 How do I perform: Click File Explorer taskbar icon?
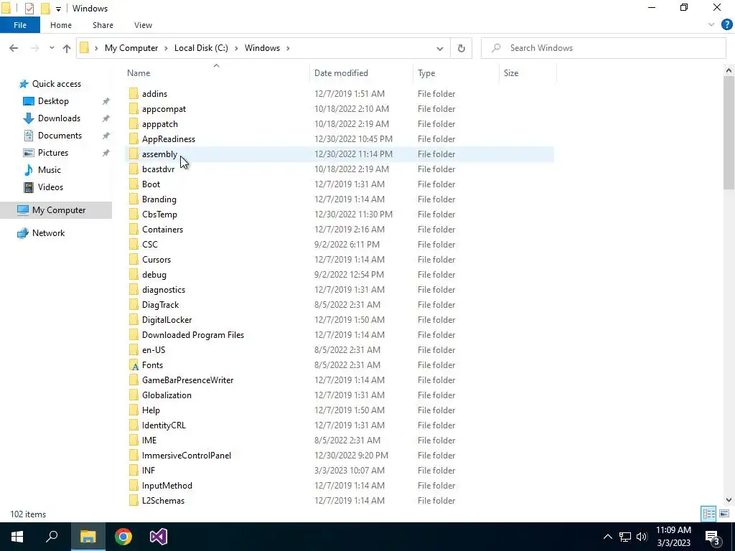click(88, 537)
